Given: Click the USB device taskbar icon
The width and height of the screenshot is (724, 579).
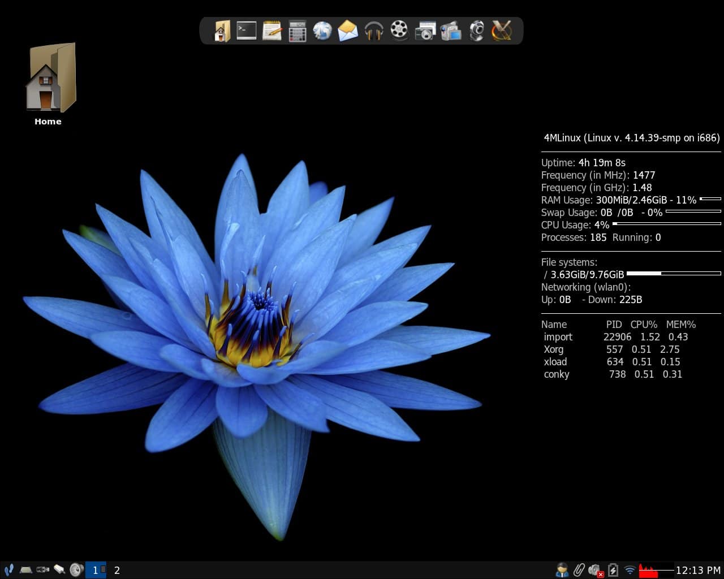Looking at the screenshot, I should click(42, 570).
